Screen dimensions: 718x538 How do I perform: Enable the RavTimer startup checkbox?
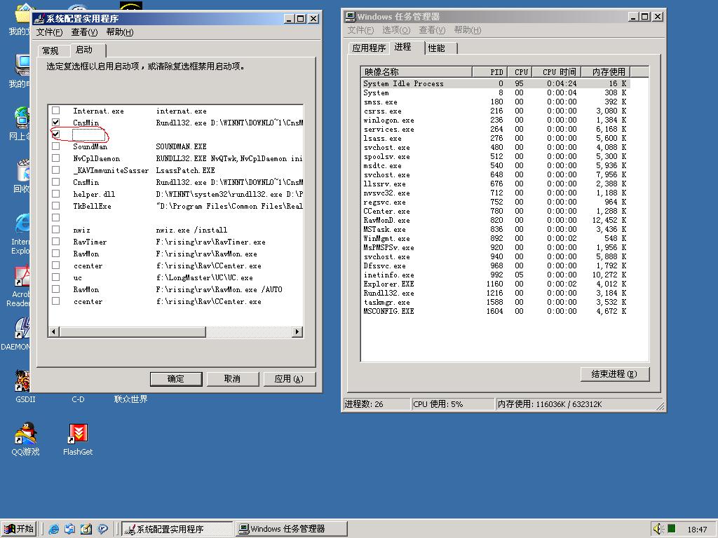tap(56, 241)
